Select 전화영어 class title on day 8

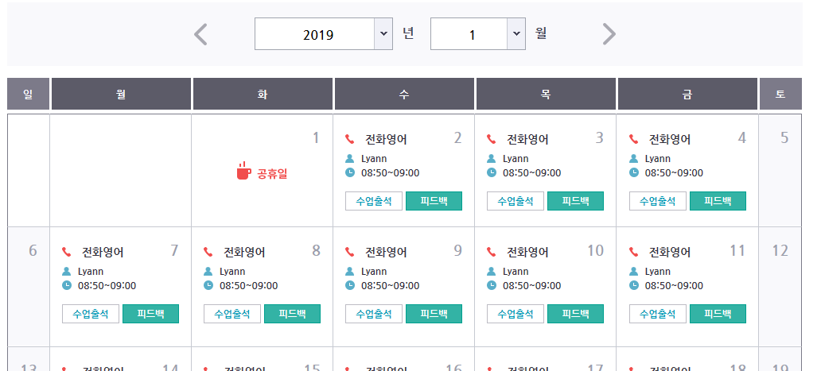[x=244, y=252]
